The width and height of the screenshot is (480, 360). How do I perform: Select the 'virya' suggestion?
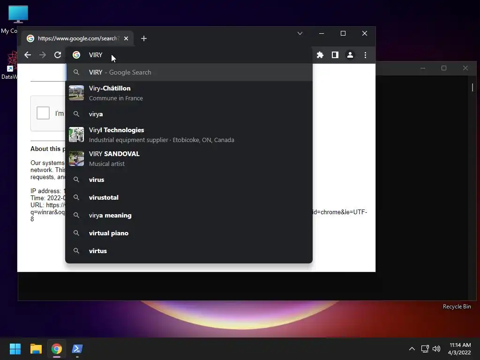pos(189,114)
